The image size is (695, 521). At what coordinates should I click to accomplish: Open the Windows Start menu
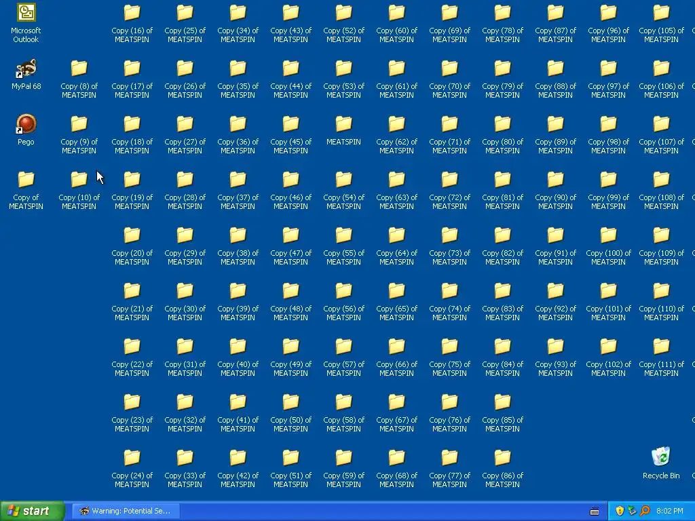[x=32, y=511]
